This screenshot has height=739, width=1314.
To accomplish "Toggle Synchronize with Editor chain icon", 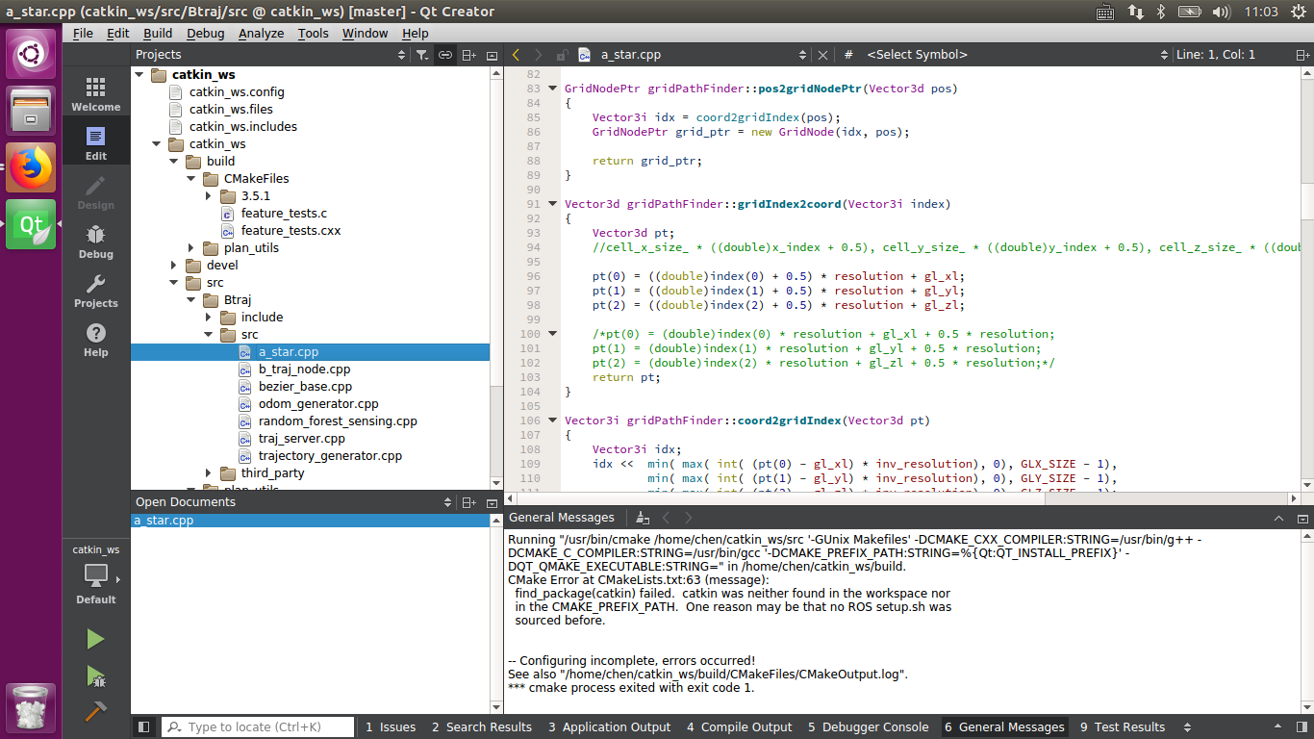I will tap(444, 55).
